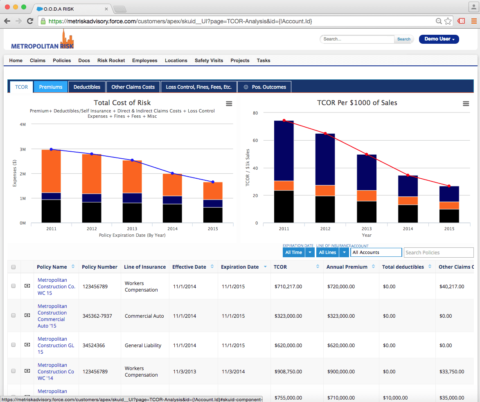480x402 pixels.
Task: Open Safety Visits in the navigation bar
Action: click(209, 61)
